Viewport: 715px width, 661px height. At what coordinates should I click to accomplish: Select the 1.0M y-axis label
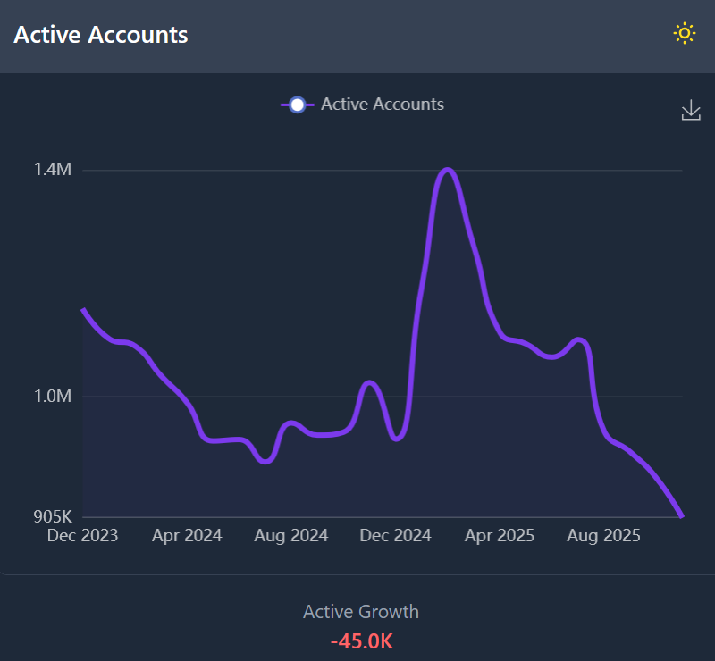52,397
